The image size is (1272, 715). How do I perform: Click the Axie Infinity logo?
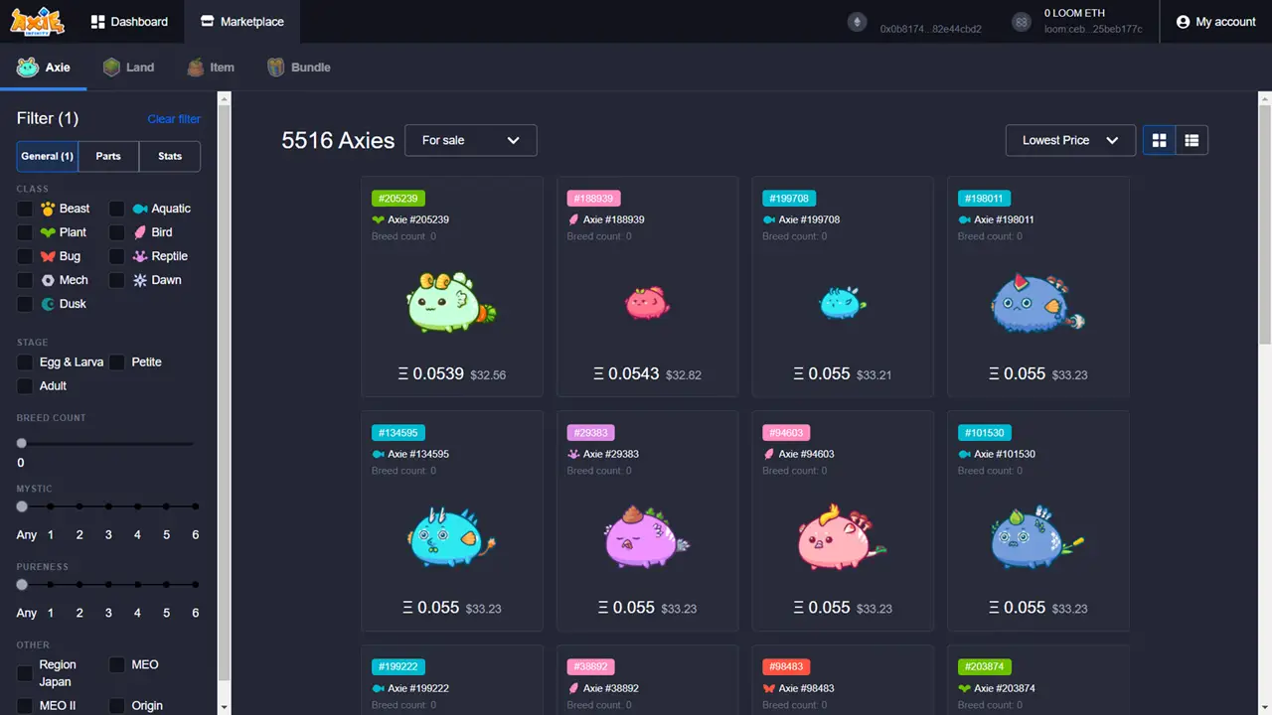click(x=38, y=21)
